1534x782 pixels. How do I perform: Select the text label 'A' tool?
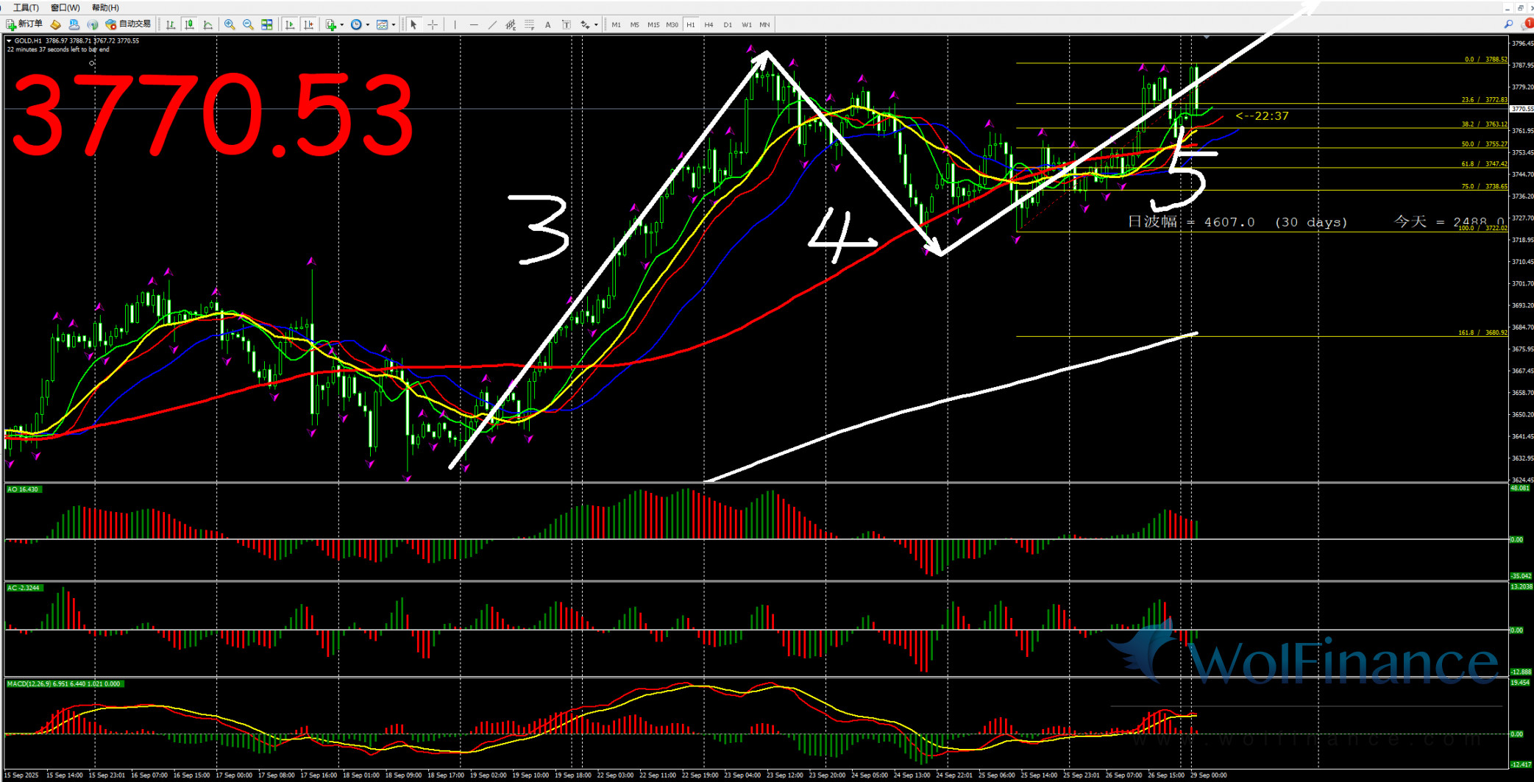pyautogui.click(x=547, y=24)
